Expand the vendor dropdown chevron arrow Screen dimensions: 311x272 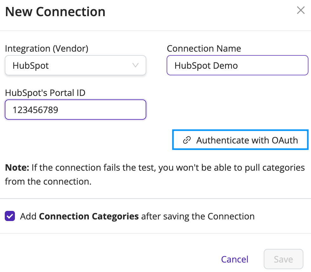tap(136, 65)
